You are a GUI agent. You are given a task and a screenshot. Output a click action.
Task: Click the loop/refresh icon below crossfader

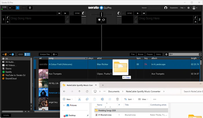104,20
